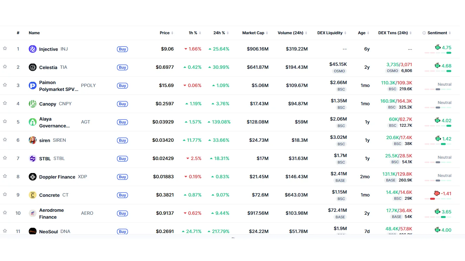Image resolution: width=465 pixels, height=261 pixels.
Task: Star Doppler Finance for the watchlist
Action: 5,176
